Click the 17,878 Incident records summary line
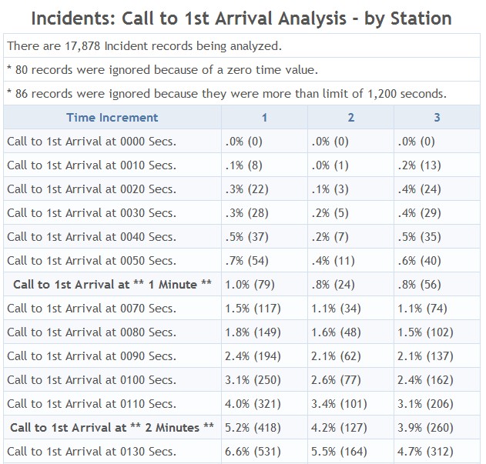This screenshot has width=486, height=464. pyautogui.click(x=145, y=46)
